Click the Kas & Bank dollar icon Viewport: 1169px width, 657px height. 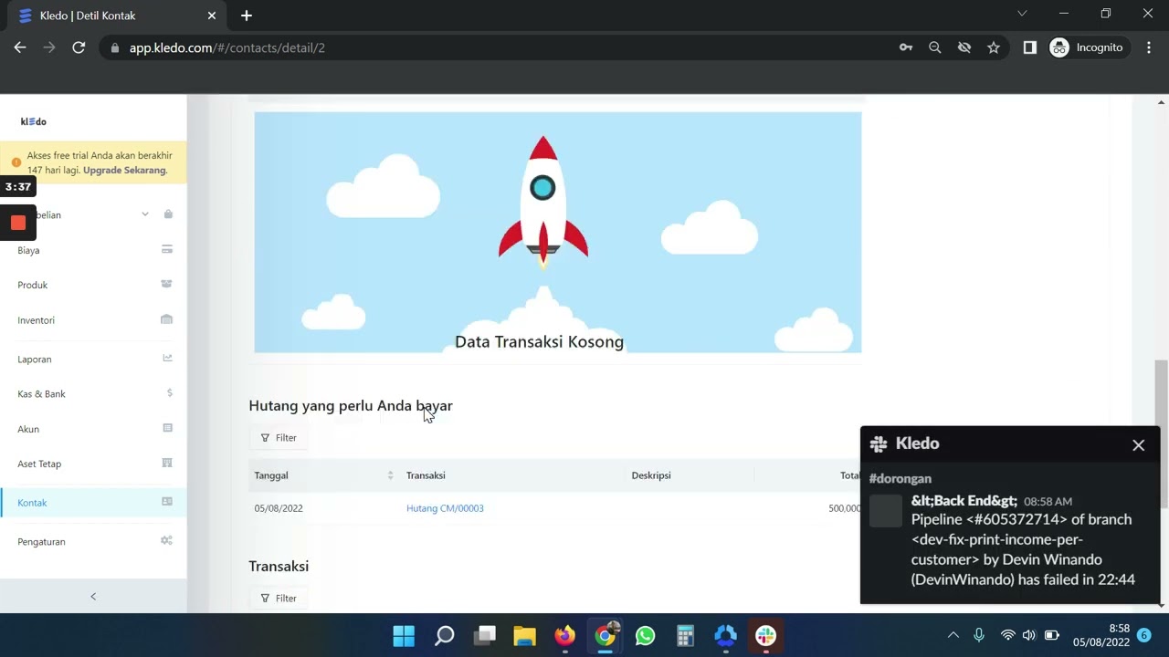(x=170, y=393)
